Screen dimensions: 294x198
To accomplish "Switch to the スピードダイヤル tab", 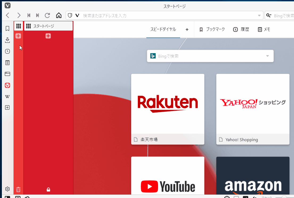I will coord(163,30).
